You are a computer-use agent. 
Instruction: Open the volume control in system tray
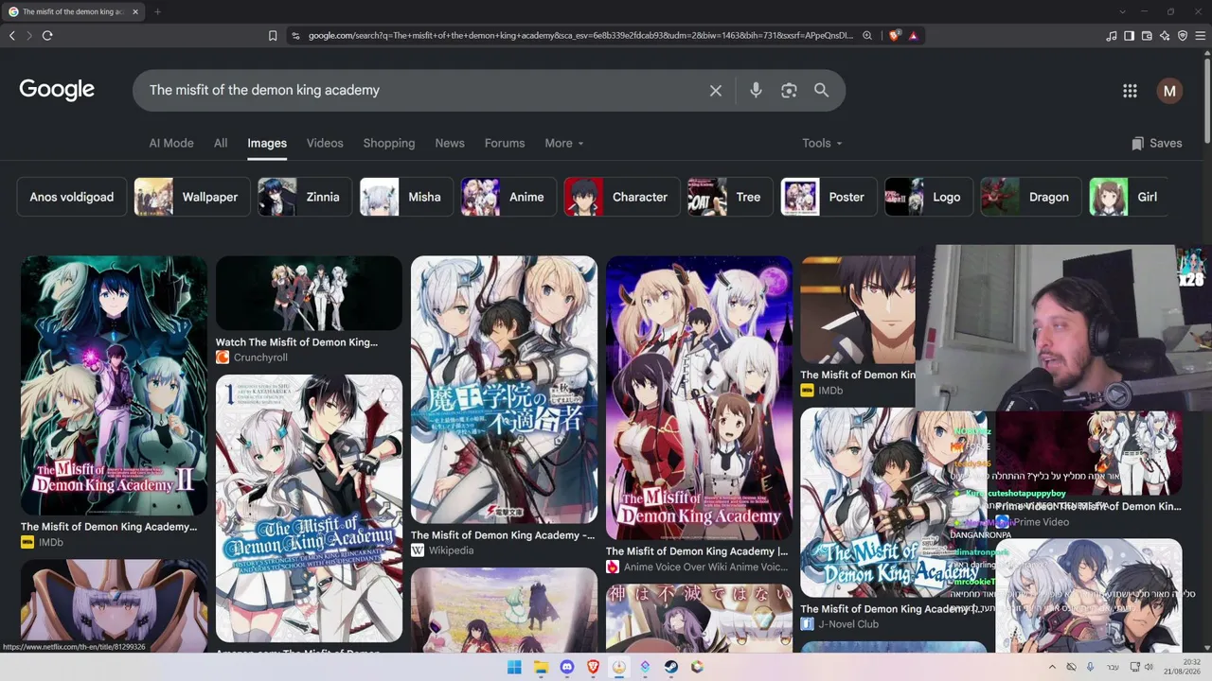(x=1149, y=667)
